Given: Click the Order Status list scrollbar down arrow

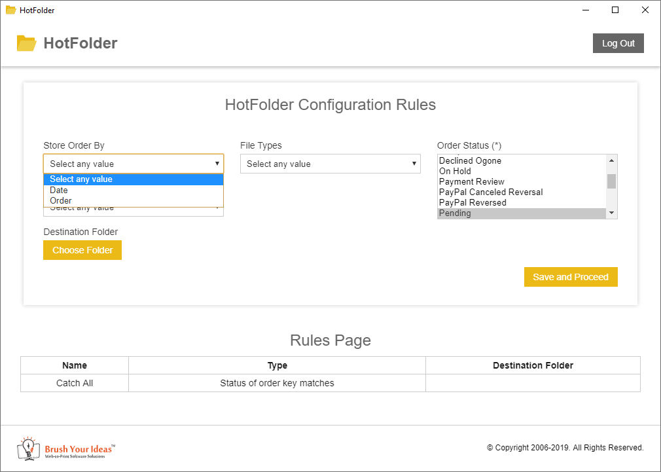Looking at the screenshot, I should (x=611, y=213).
